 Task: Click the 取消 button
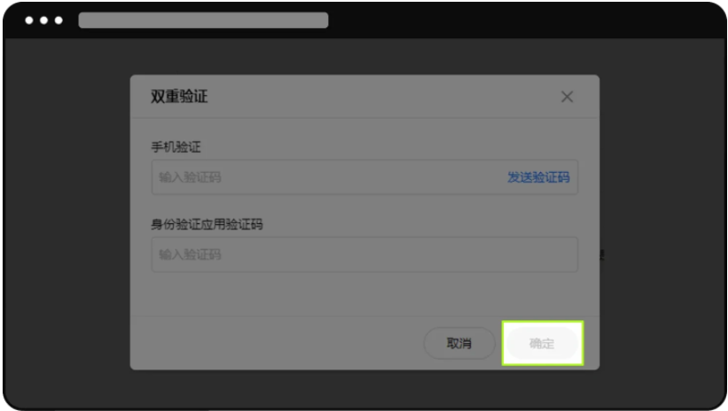point(459,343)
